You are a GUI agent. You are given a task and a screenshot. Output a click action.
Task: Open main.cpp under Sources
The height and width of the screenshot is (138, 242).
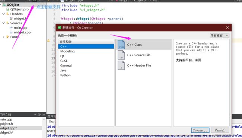click(x=20, y=28)
